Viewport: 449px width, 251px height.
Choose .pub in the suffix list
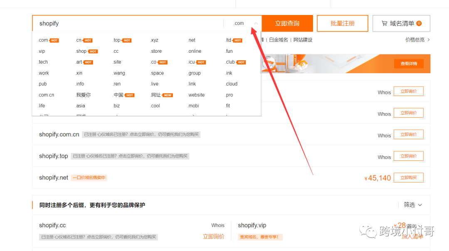coord(42,84)
